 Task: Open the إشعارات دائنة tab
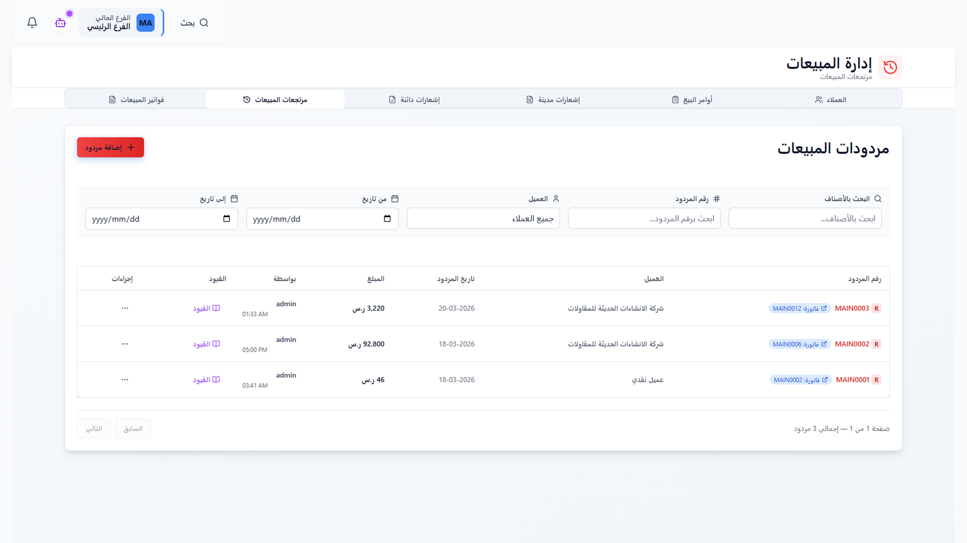tap(414, 100)
